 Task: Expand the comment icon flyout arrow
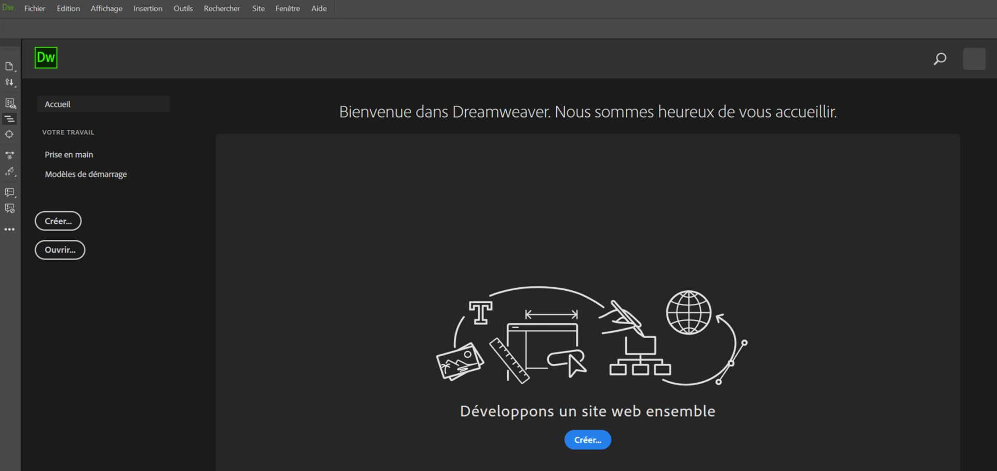click(15, 197)
